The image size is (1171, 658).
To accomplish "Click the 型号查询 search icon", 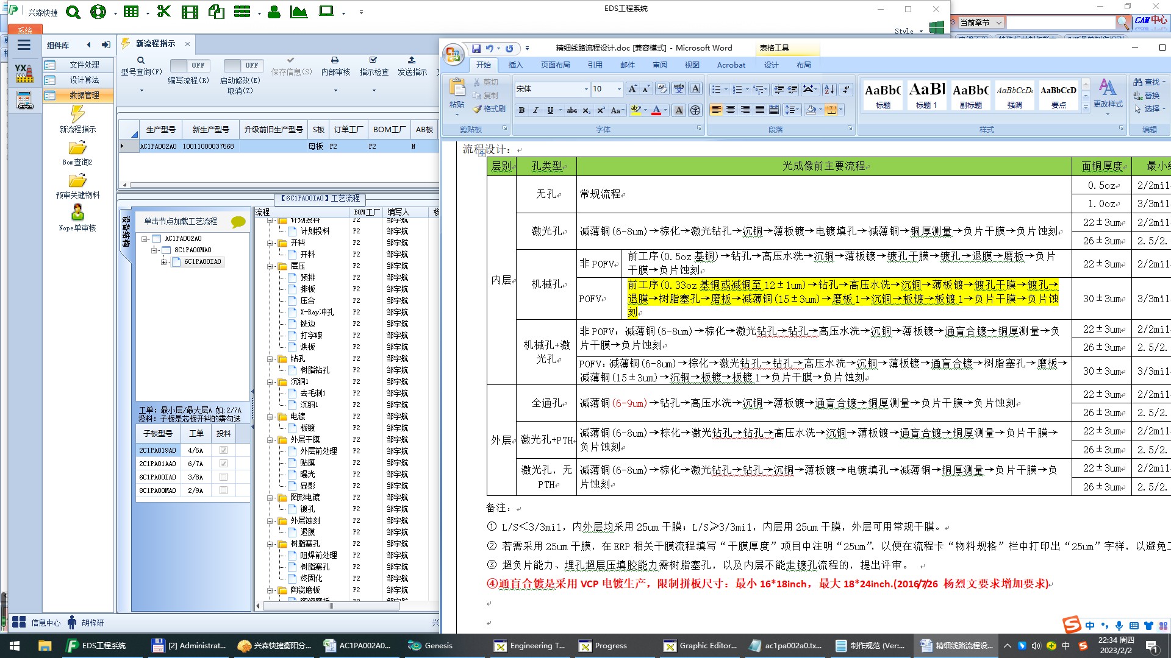I will (x=141, y=60).
